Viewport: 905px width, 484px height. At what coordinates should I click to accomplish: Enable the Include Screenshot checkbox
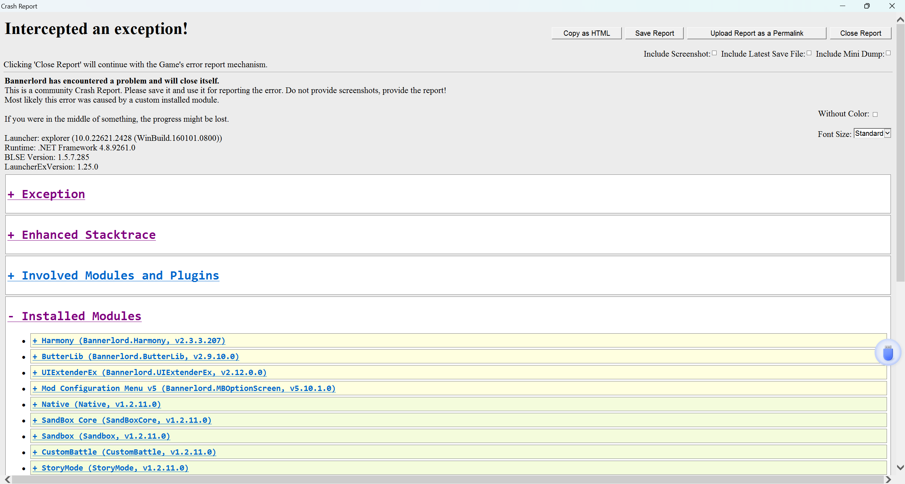(714, 53)
